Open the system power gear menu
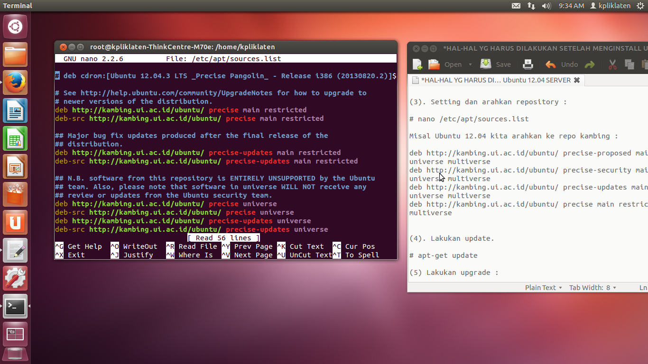648x364 pixels. coord(640,6)
